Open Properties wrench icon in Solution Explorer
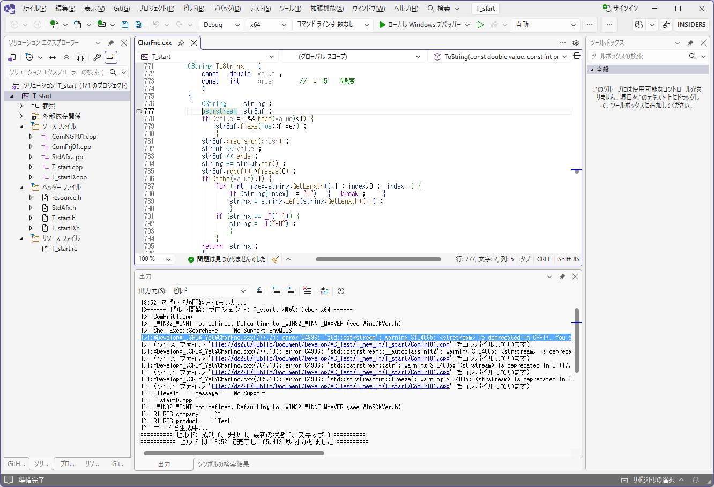Screen dimensions: 714x487 (x=97, y=57)
